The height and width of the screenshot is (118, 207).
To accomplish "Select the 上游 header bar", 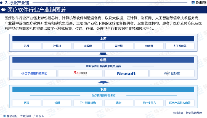I will point(103,39).
